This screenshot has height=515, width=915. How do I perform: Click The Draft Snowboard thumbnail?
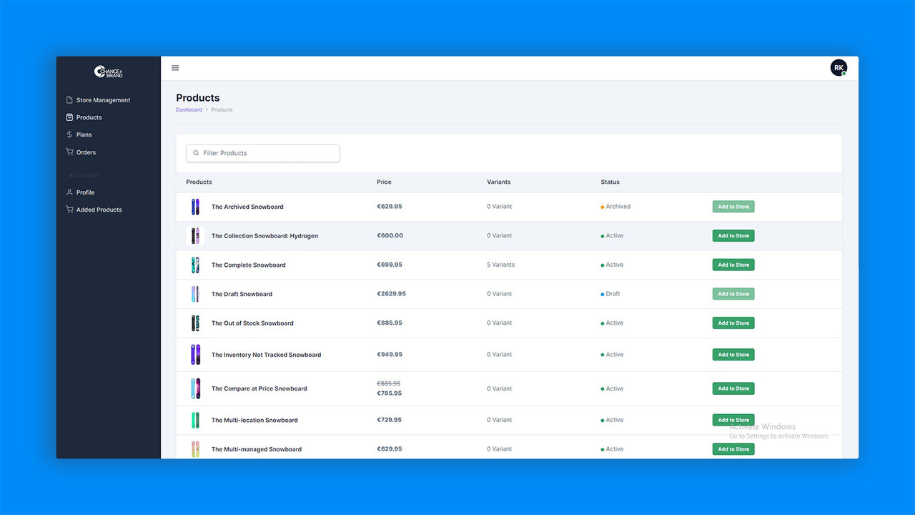[195, 294]
